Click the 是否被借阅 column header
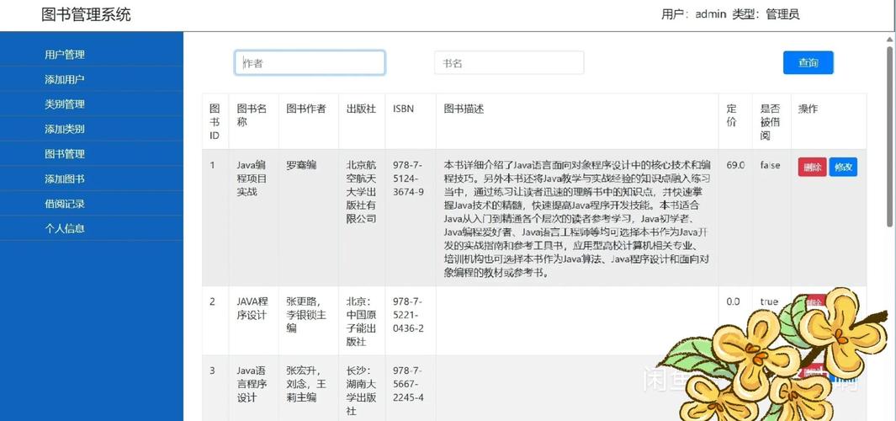 pos(771,122)
